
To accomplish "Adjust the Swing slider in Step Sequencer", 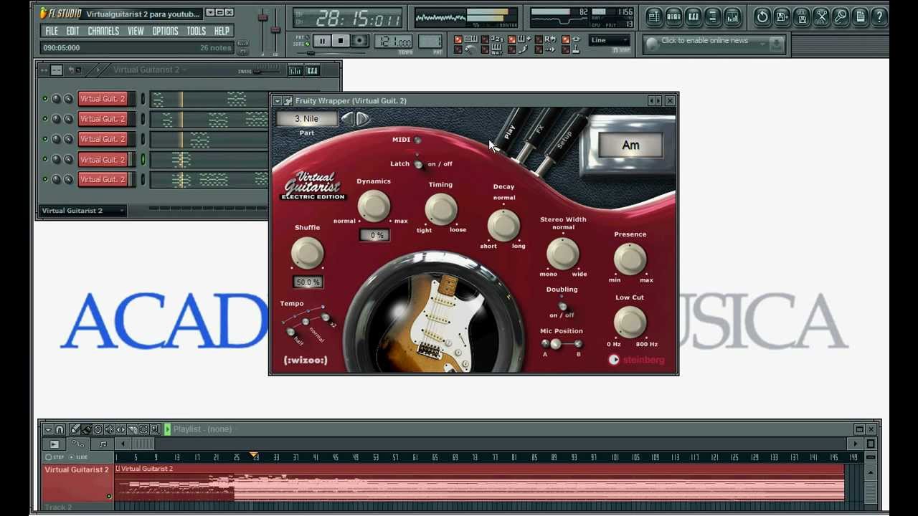I will point(267,70).
